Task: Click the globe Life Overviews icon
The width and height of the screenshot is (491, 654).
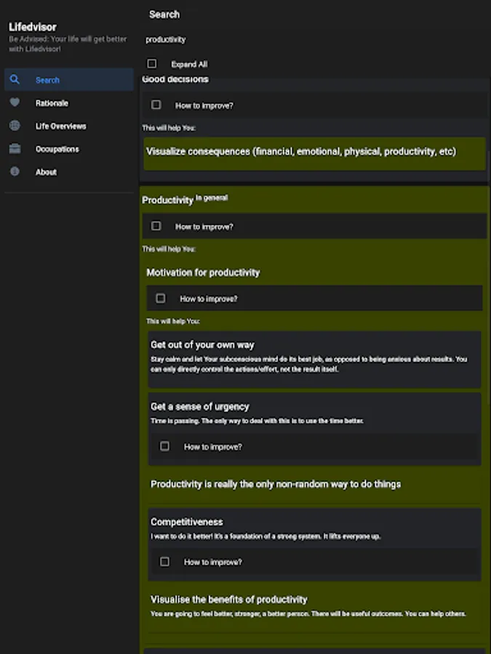Action: 15,126
